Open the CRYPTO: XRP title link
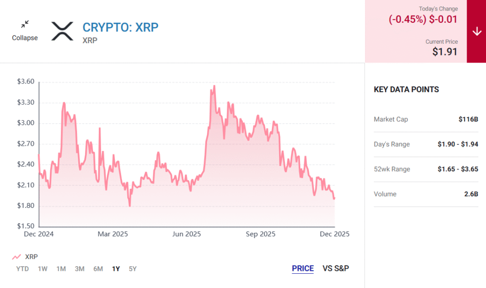 click(x=121, y=27)
